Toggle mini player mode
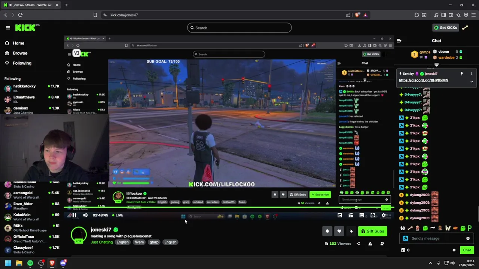This screenshot has width=479, height=269. pos(340,215)
